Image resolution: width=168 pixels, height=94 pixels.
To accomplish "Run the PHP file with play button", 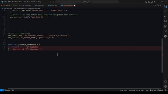I will 154,5.
